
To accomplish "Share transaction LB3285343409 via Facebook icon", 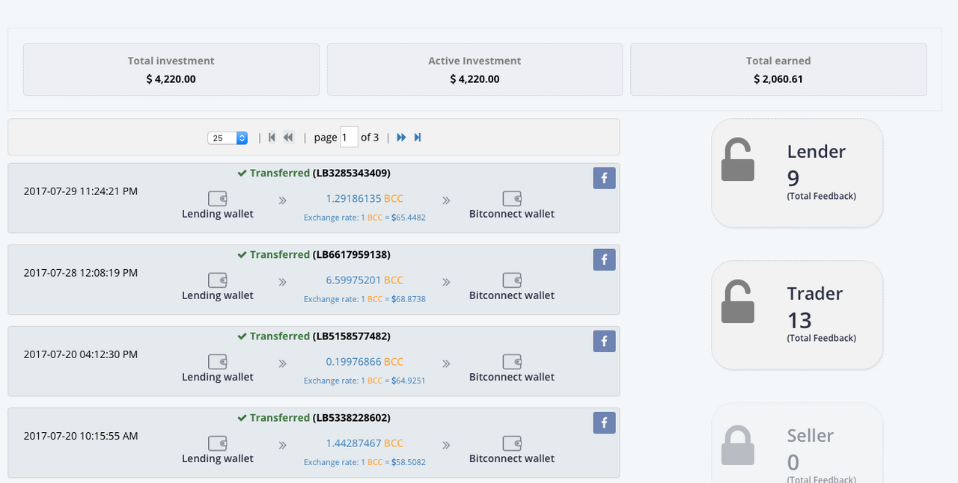I will [x=605, y=178].
